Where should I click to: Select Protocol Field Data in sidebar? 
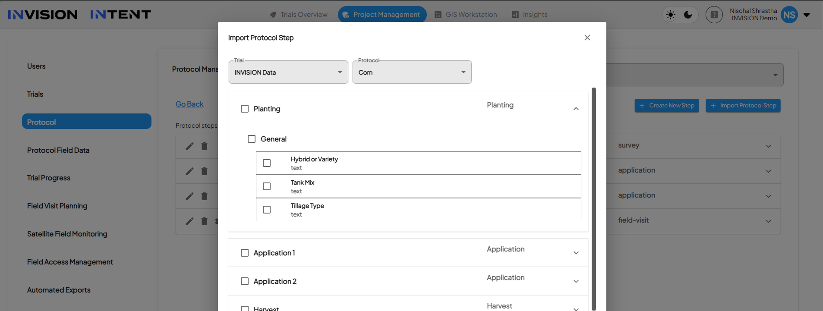click(58, 150)
